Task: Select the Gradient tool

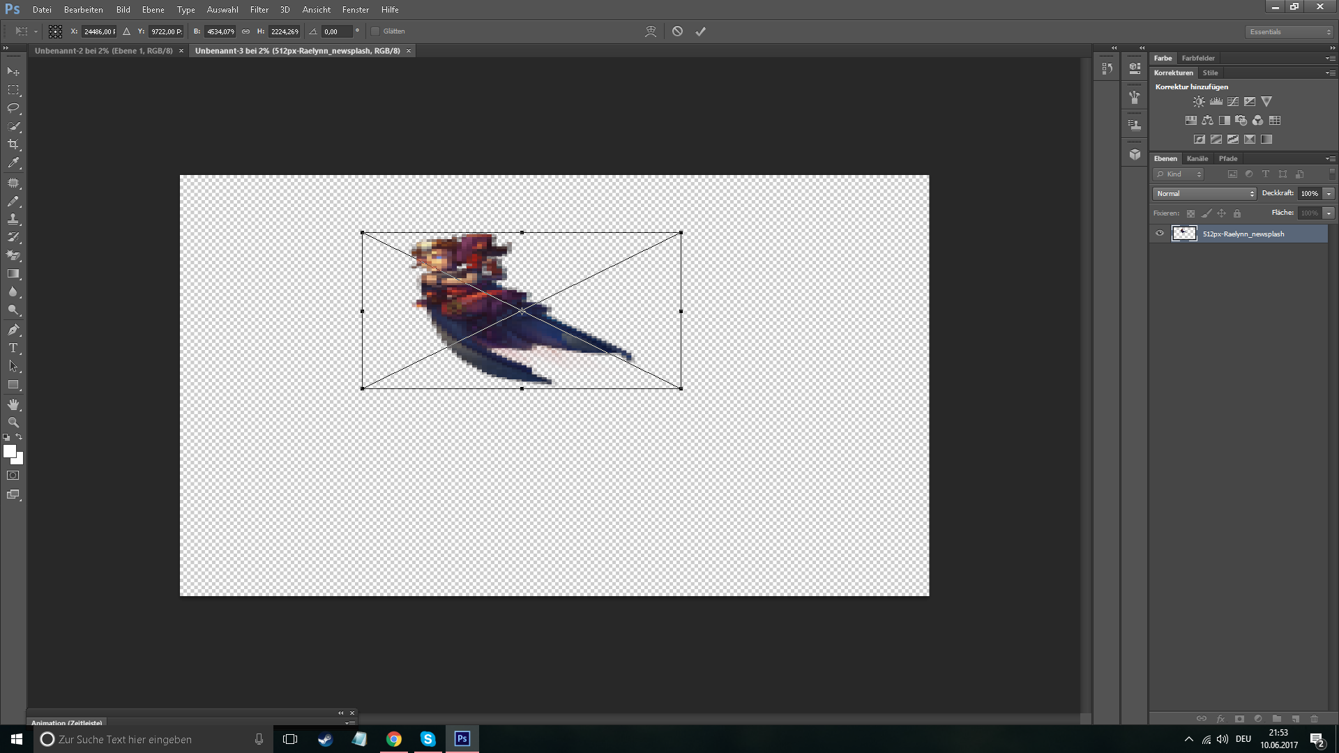Action: pos(13,273)
